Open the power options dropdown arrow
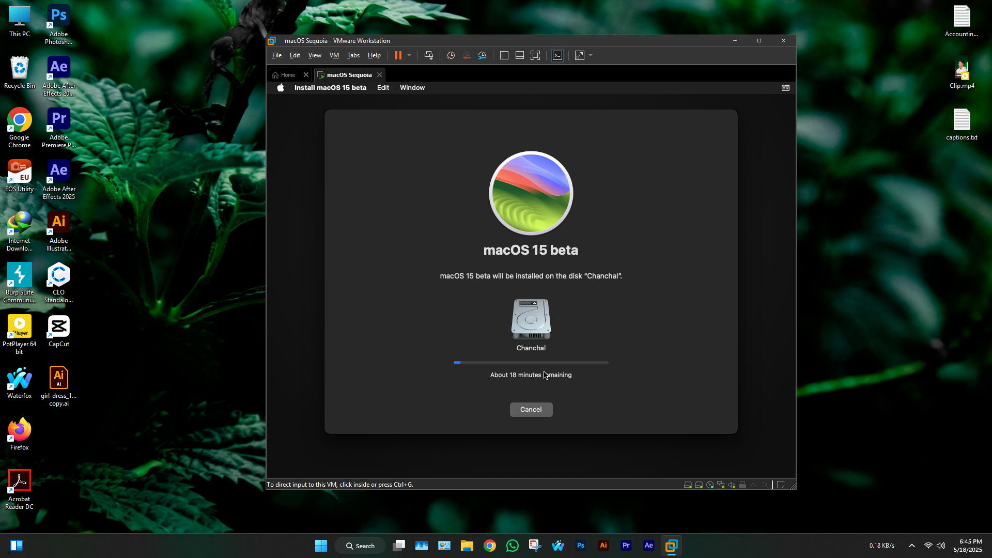Screen dimensions: 992x558 pos(409,55)
